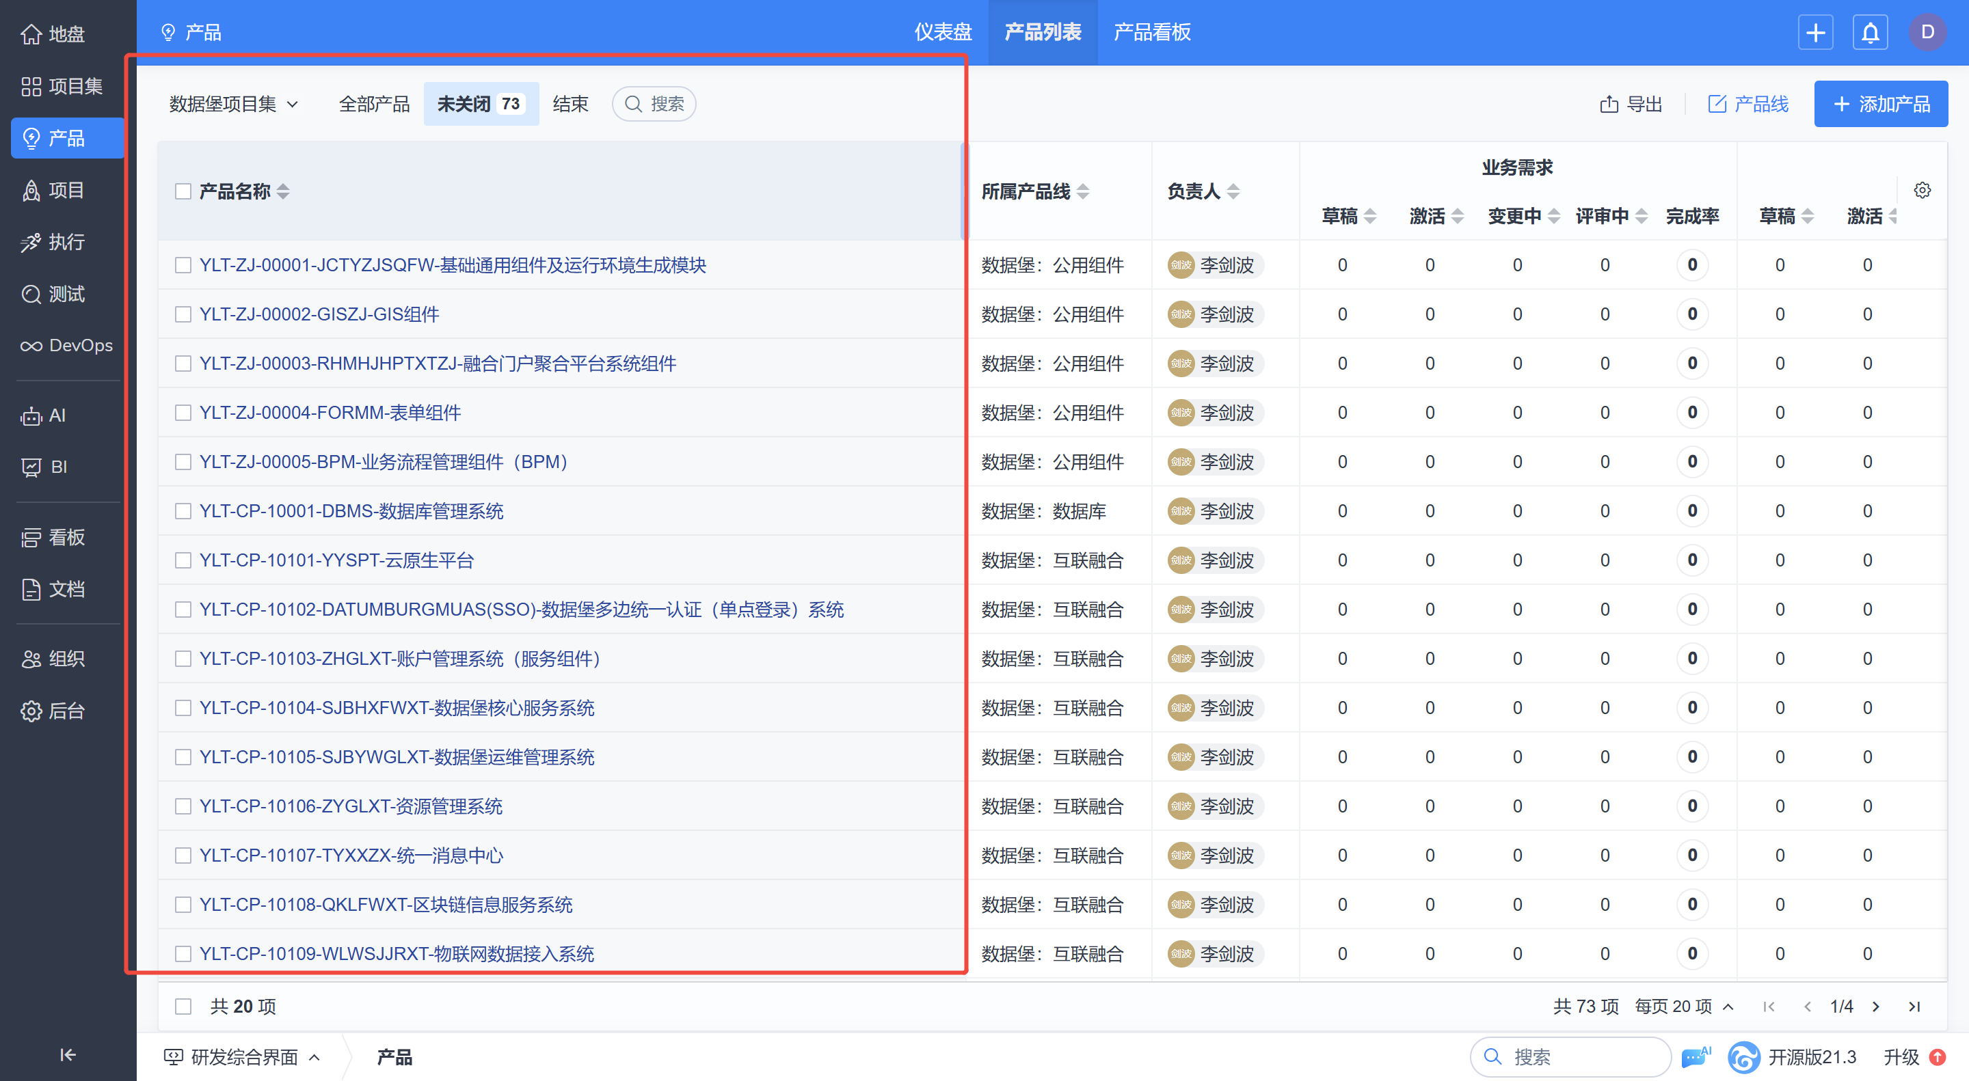Check the YLT-CP-10104-SJBHXFWXT row checkbox
The height and width of the screenshot is (1081, 1969).
click(x=183, y=707)
